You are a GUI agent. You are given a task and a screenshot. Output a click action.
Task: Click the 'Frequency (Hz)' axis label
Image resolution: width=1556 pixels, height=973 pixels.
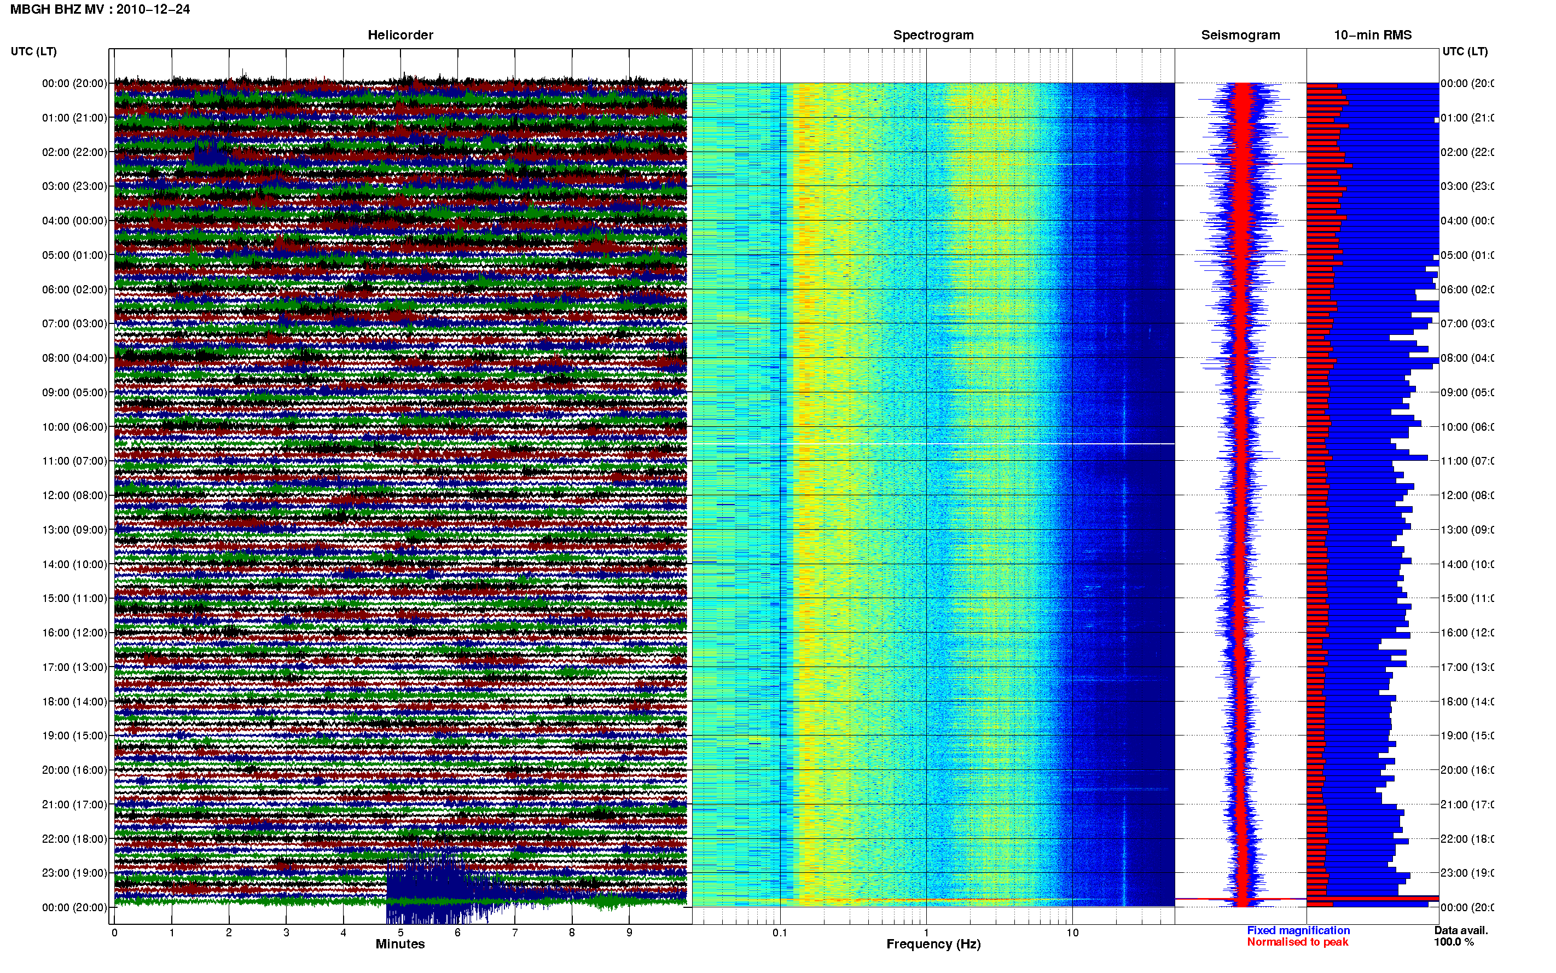tap(933, 944)
